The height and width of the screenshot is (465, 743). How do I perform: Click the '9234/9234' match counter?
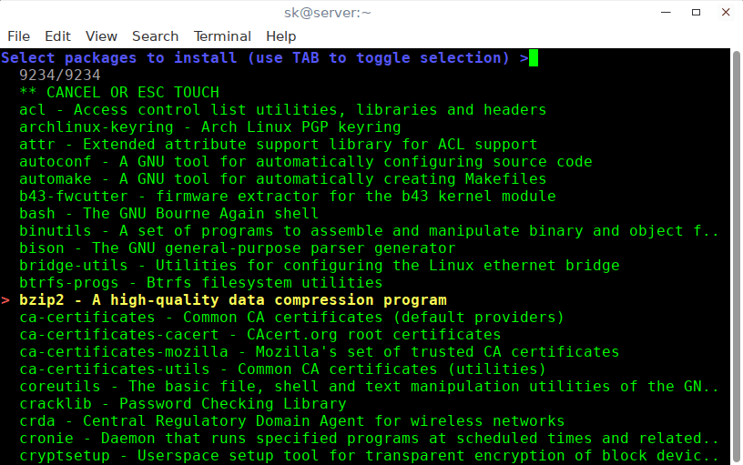coord(60,76)
